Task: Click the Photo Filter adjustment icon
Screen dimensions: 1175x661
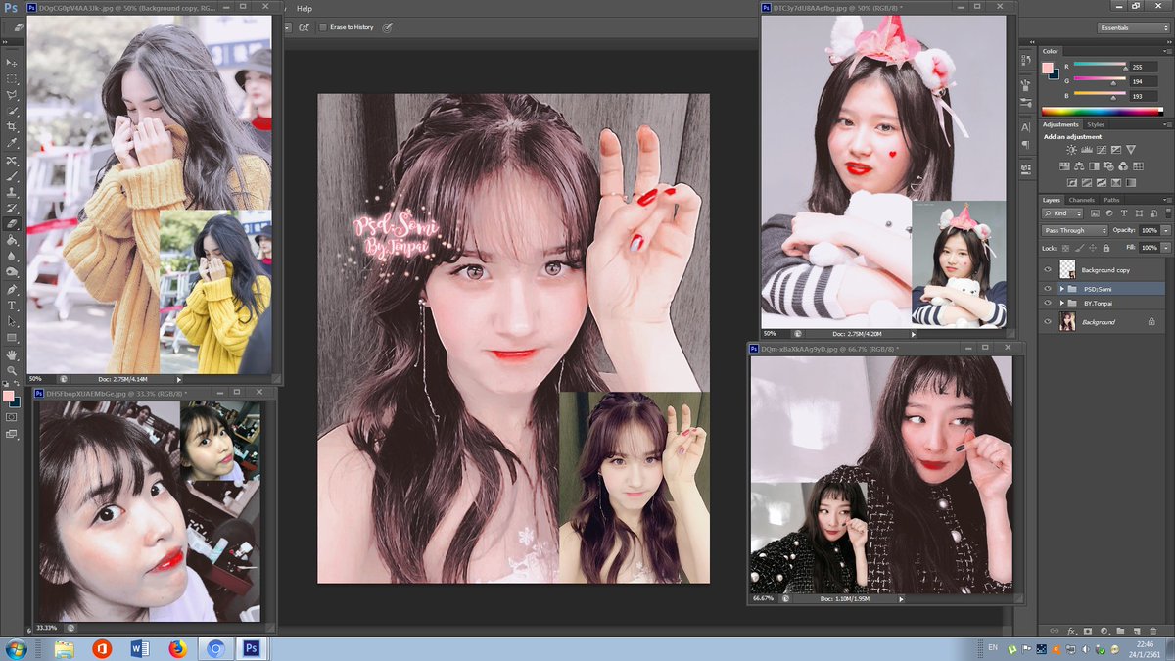Action: click(1108, 166)
